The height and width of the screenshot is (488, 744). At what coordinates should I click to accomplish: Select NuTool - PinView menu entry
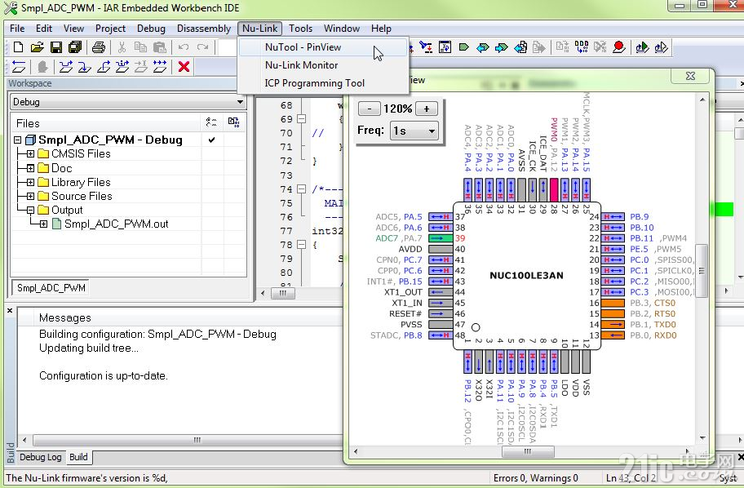tap(323, 47)
